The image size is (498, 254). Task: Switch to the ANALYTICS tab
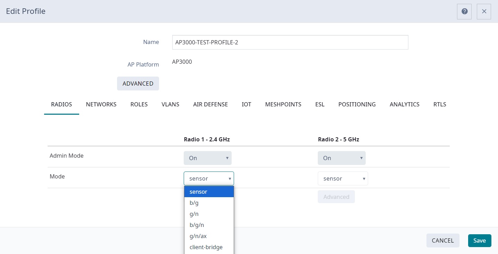tap(405, 104)
